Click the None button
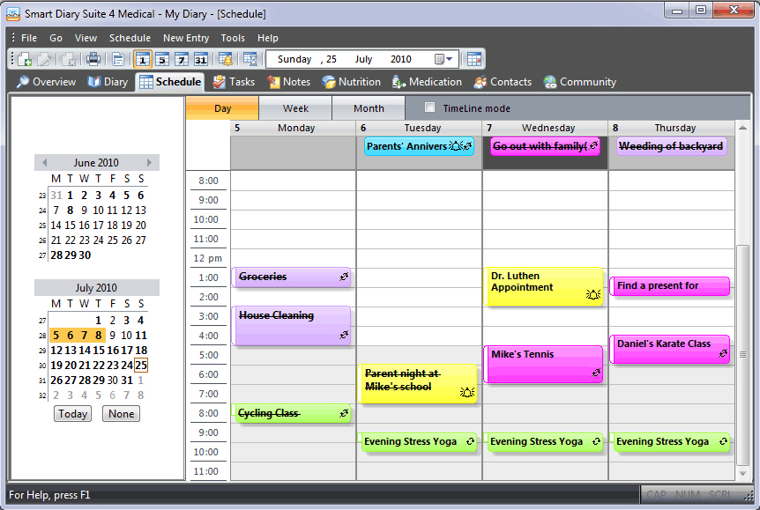The height and width of the screenshot is (510, 760). [121, 414]
